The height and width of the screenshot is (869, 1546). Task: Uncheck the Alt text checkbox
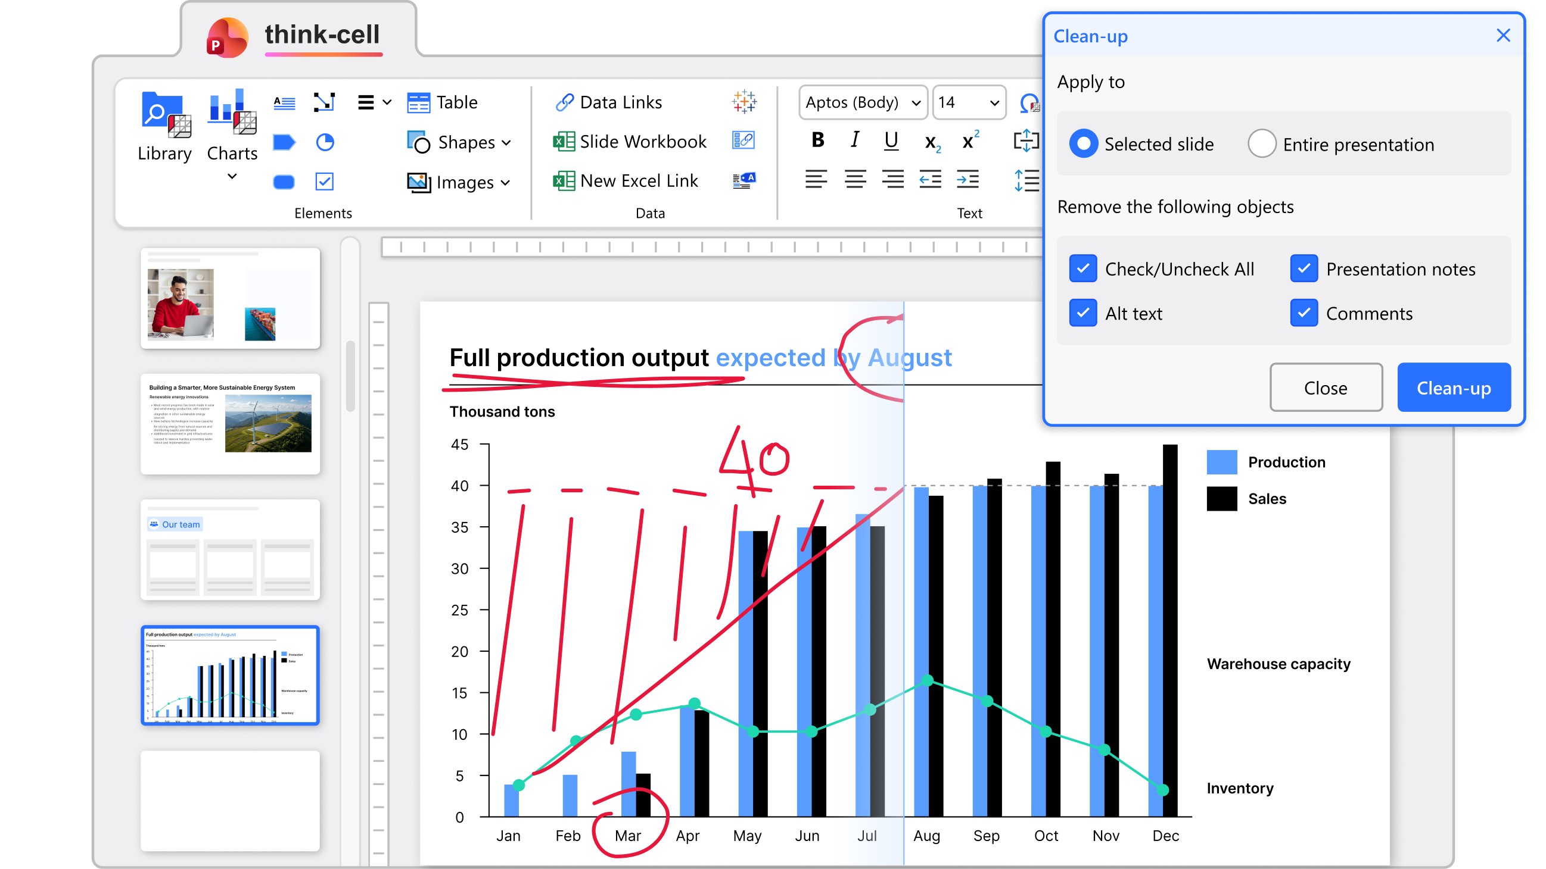(x=1083, y=314)
